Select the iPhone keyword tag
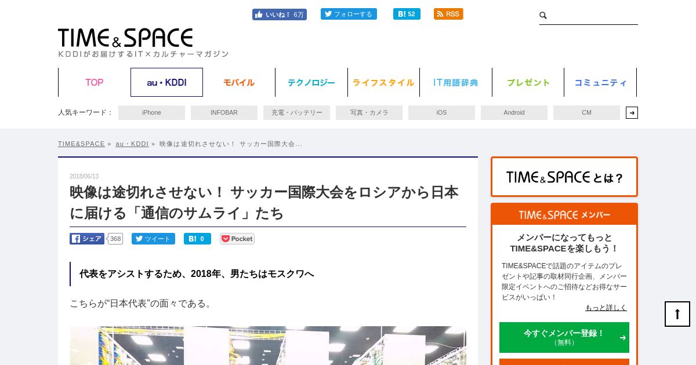The image size is (696, 365). point(151,112)
